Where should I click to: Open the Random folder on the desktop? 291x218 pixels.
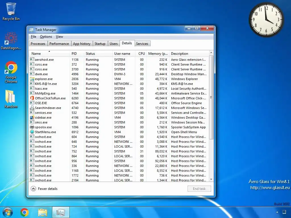coord(11,99)
